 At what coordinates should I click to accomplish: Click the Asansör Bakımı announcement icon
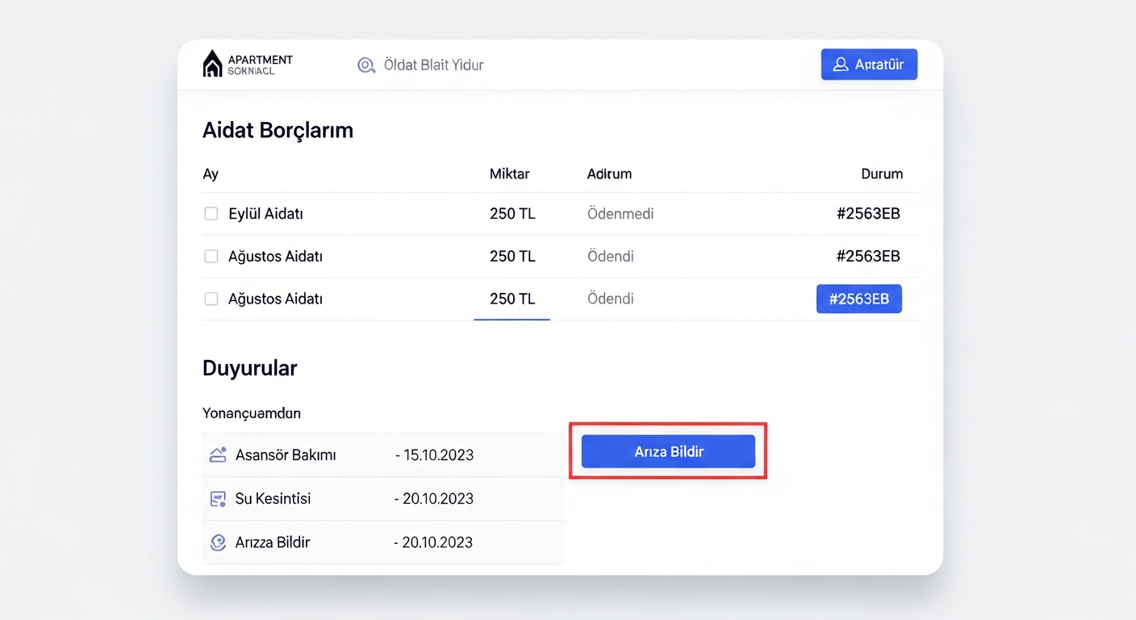click(x=218, y=455)
